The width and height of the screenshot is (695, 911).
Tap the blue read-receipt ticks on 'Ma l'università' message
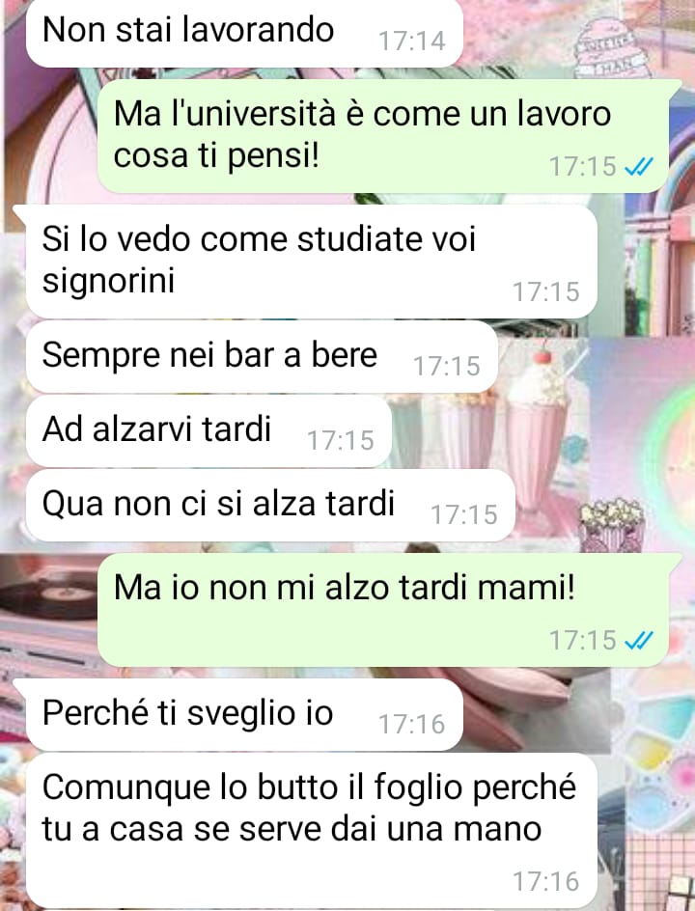(x=639, y=167)
